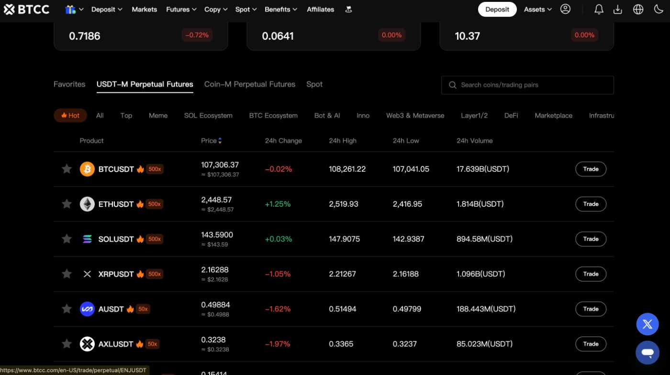Viewport: 670px width, 375px height.
Task: Select USDT-M Perpetual Futures tab
Action: tap(145, 84)
